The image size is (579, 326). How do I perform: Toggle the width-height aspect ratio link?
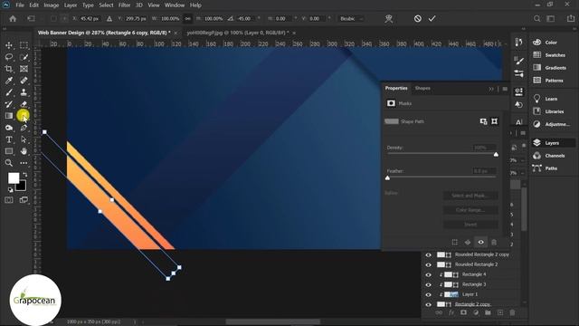click(188, 18)
